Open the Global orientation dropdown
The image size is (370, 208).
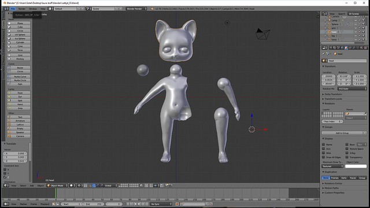[x=111, y=185]
